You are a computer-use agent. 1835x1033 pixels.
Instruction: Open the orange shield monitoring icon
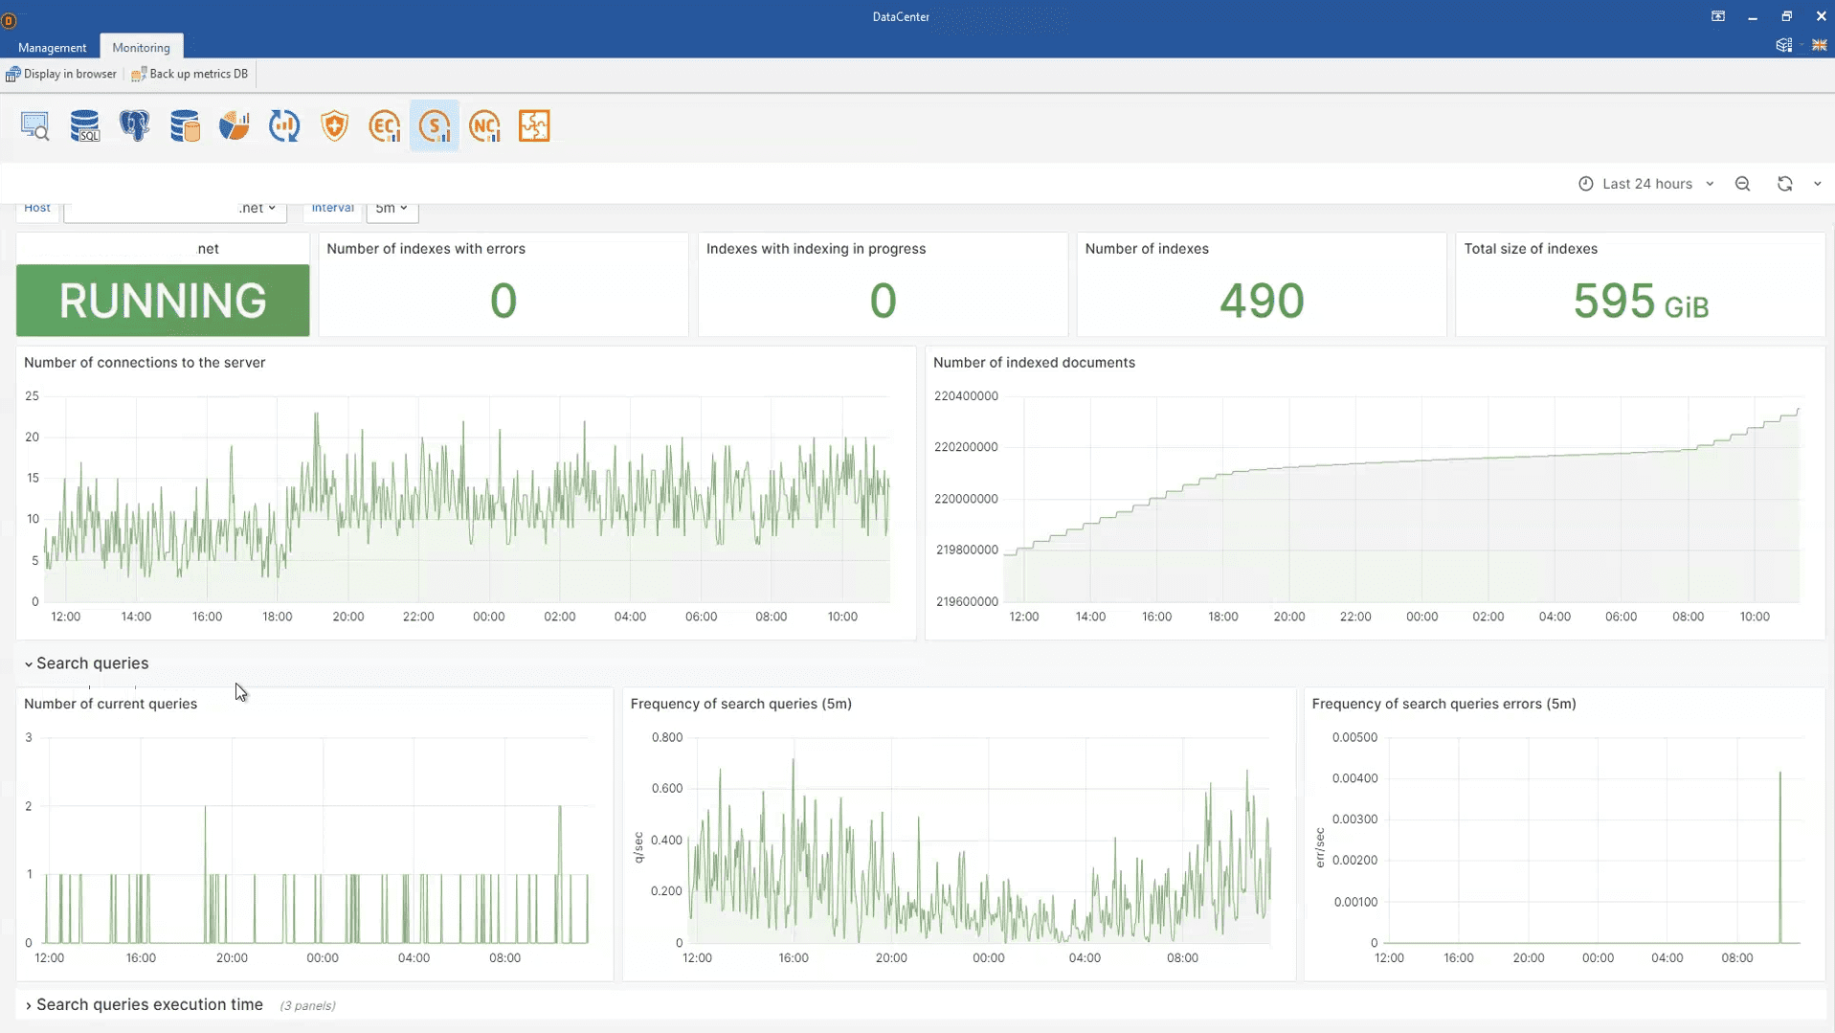click(x=334, y=125)
